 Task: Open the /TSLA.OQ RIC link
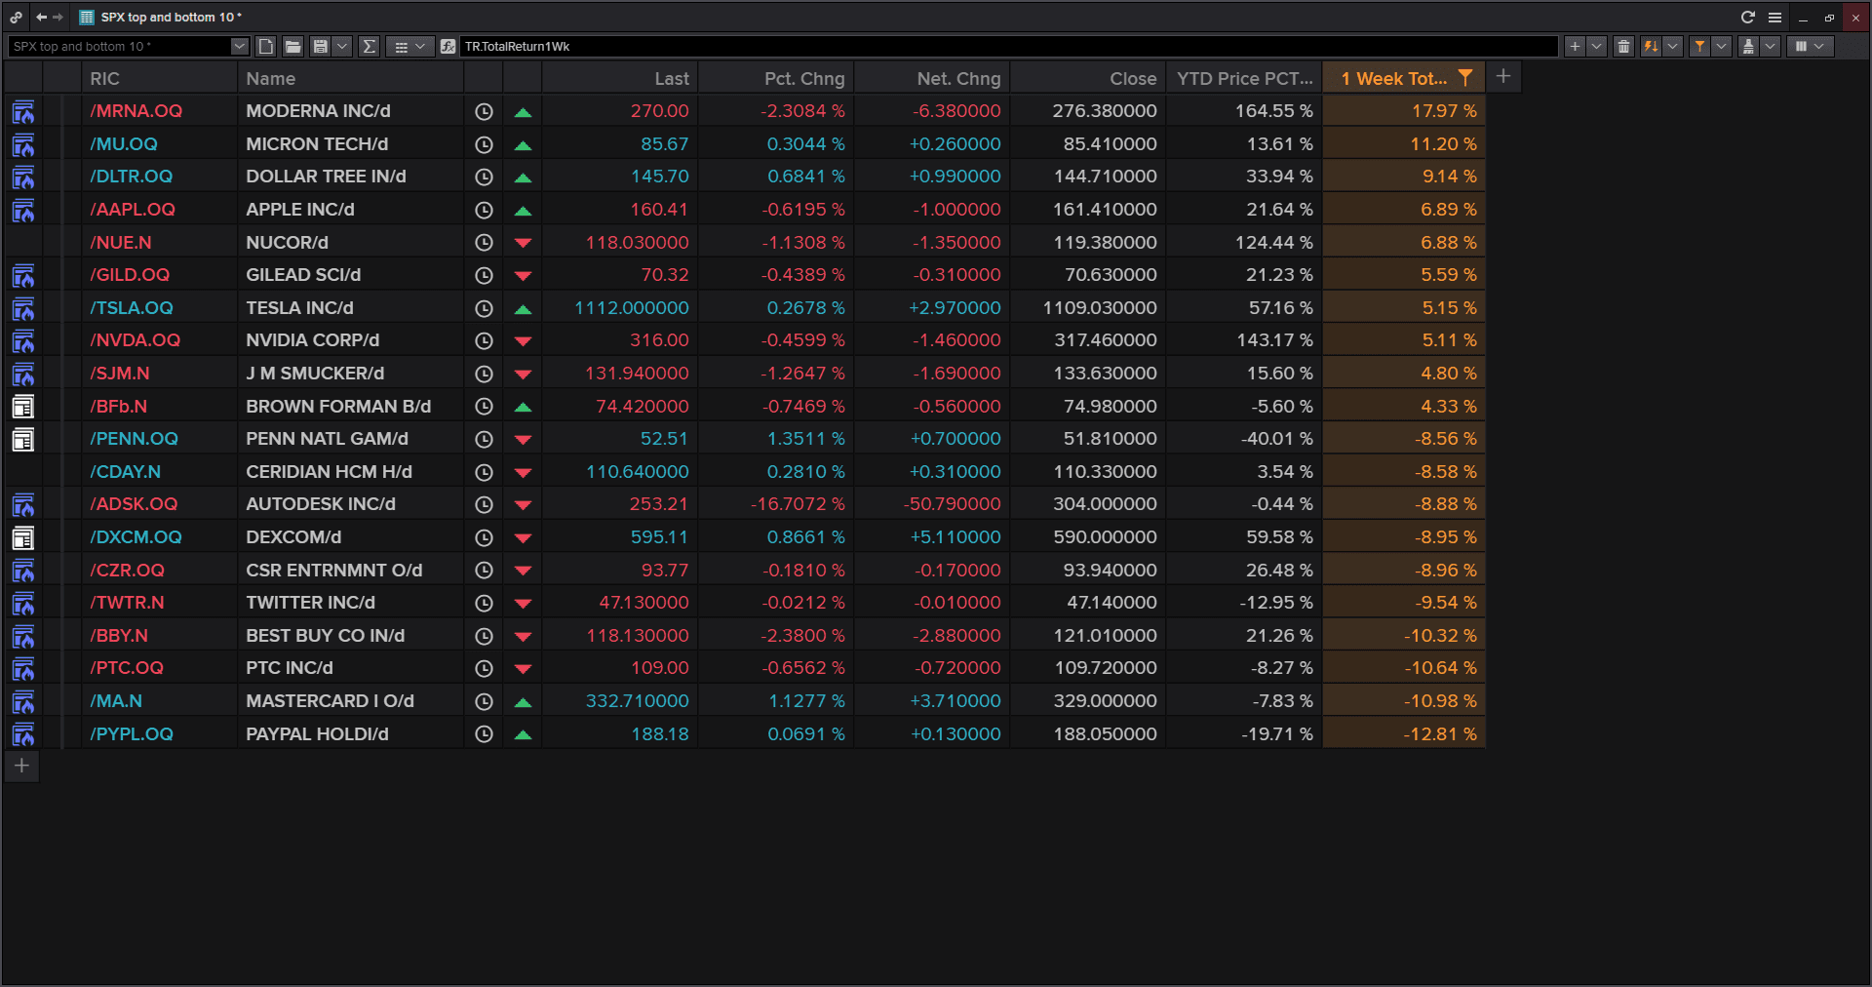click(x=132, y=308)
